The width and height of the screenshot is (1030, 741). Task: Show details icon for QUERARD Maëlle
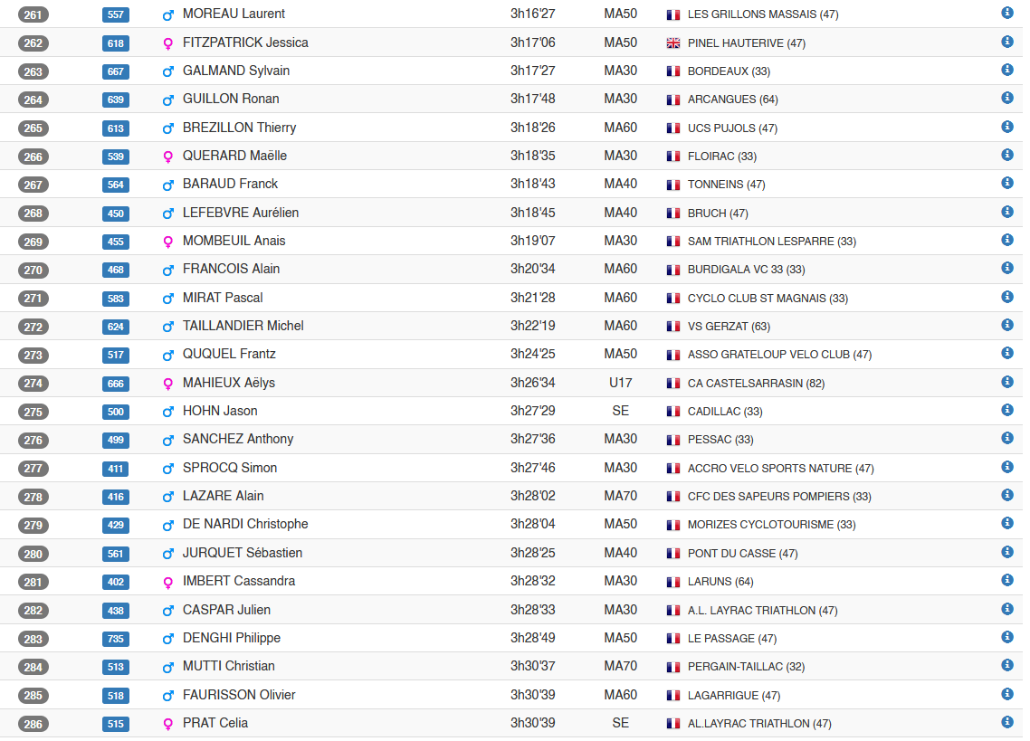tap(1006, 155)
